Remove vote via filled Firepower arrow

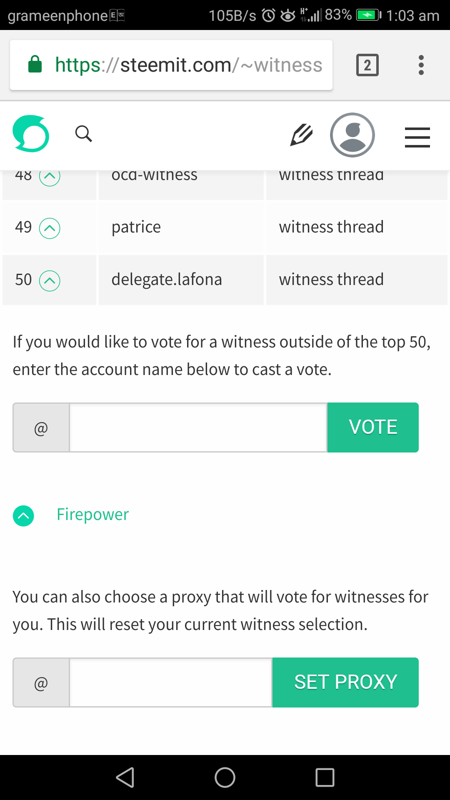24,516
